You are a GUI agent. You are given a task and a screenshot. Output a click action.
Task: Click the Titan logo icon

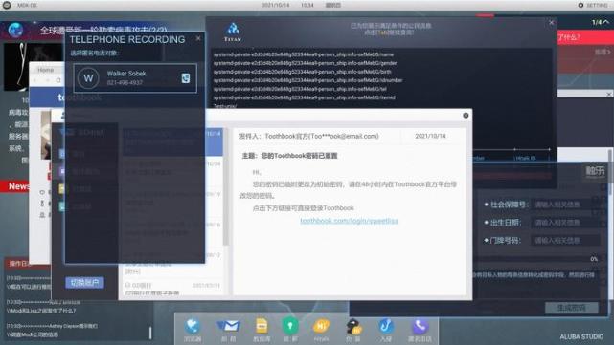pos(233,32)
